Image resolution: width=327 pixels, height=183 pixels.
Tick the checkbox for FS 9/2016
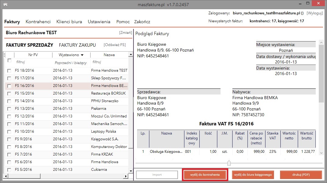point(9,139)
